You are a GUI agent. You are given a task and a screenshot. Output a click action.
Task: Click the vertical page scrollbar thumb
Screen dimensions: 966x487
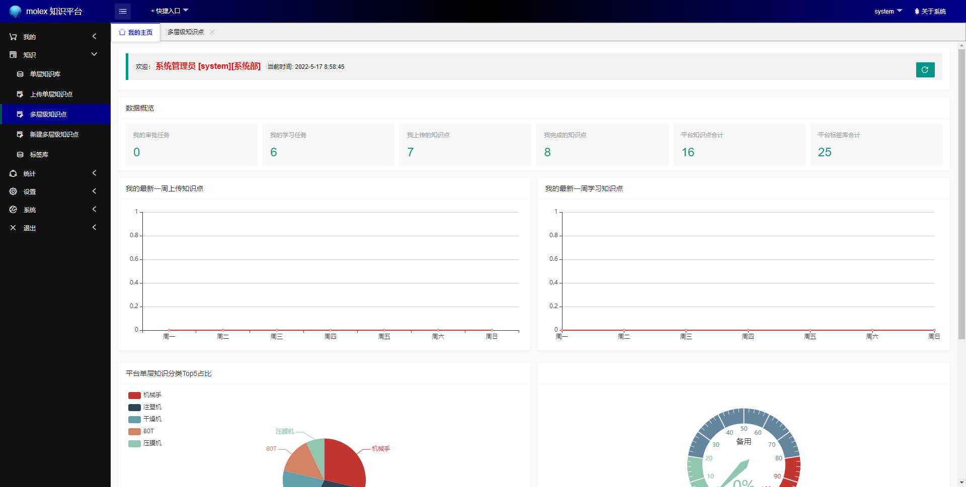click(961, 193)
